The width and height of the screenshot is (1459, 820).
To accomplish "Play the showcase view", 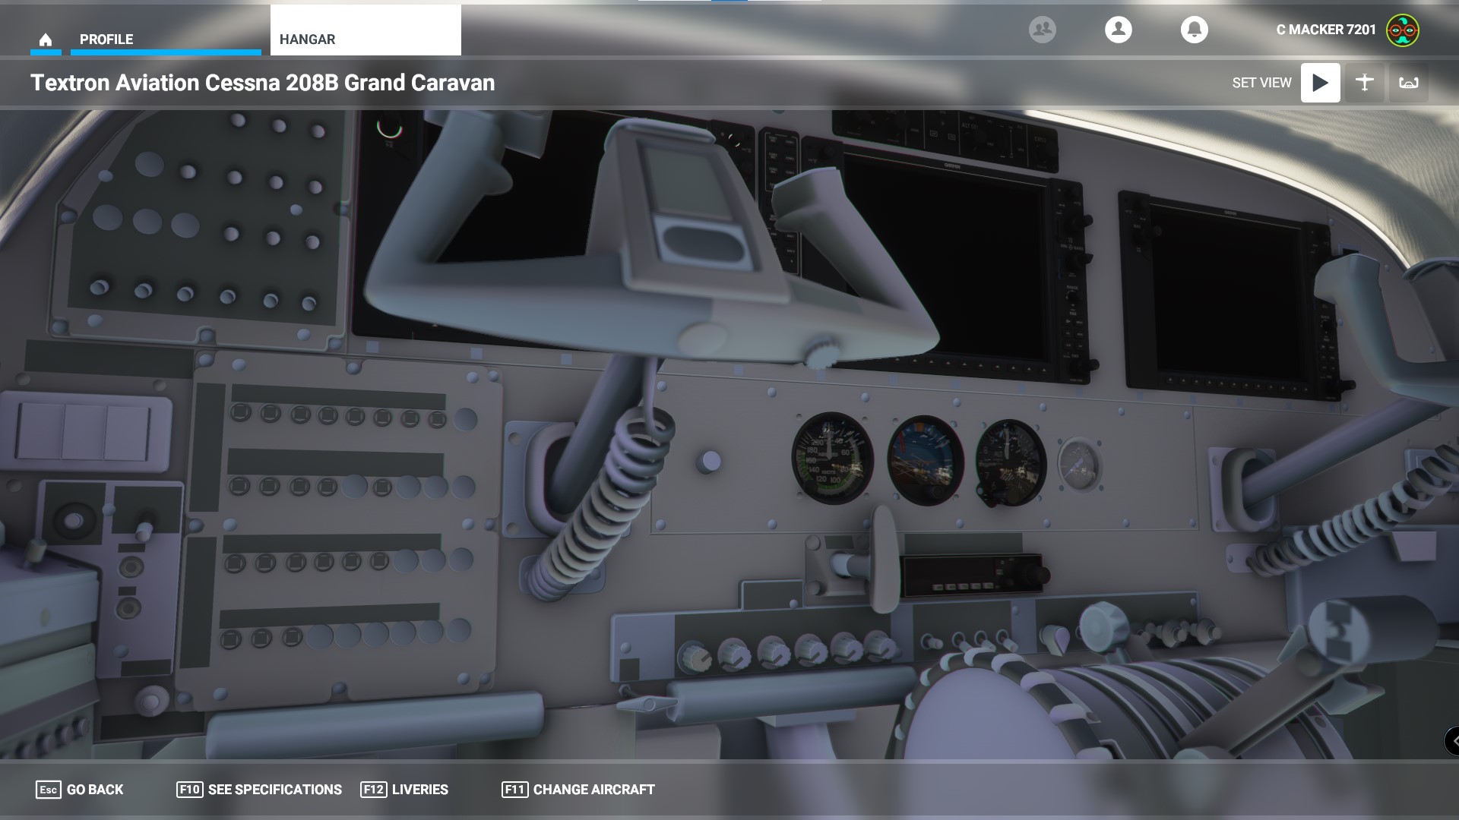I will pyautogui.click(x=1320, y=83).
